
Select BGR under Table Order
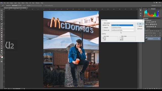[120, 40]
